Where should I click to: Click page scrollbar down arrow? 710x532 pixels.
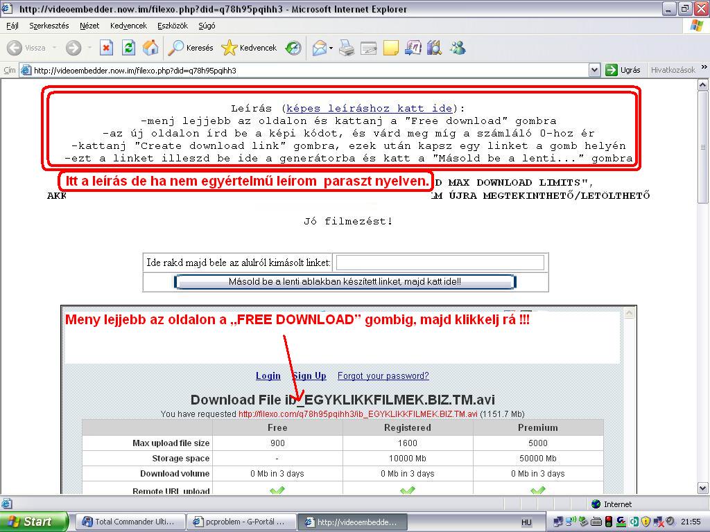[x=703, y=488]
